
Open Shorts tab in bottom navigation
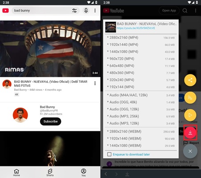pos(50,173)
